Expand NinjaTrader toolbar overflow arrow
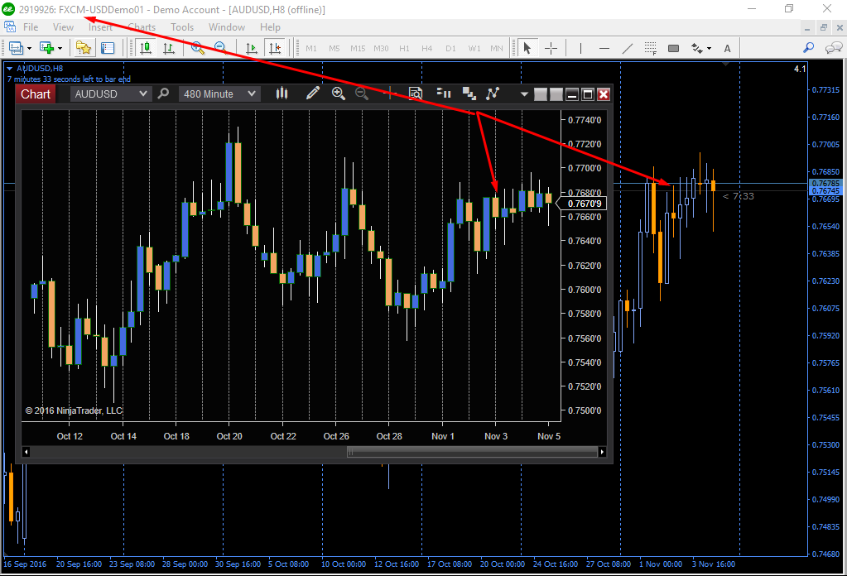847x576 pixels. click(524, 94)
